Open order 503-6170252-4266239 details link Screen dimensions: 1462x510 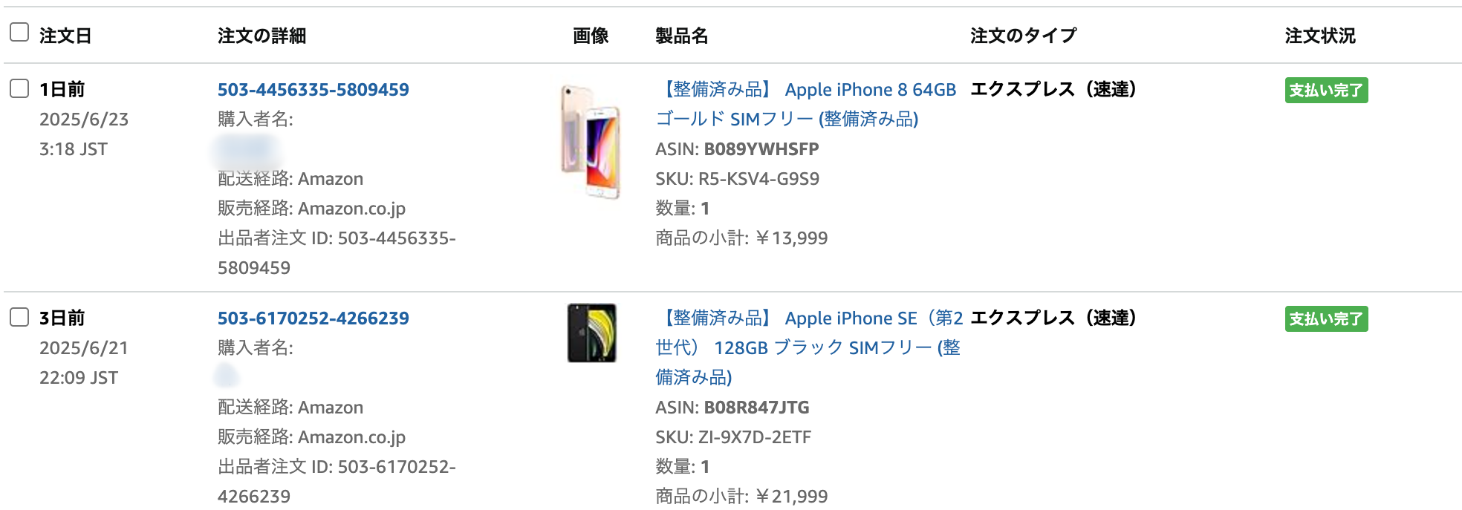coord(313,318)
